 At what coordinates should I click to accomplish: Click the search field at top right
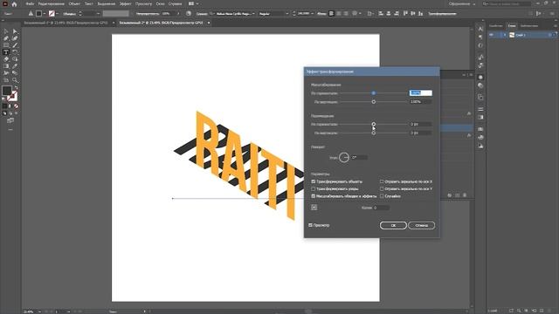(x=507, y=3)
